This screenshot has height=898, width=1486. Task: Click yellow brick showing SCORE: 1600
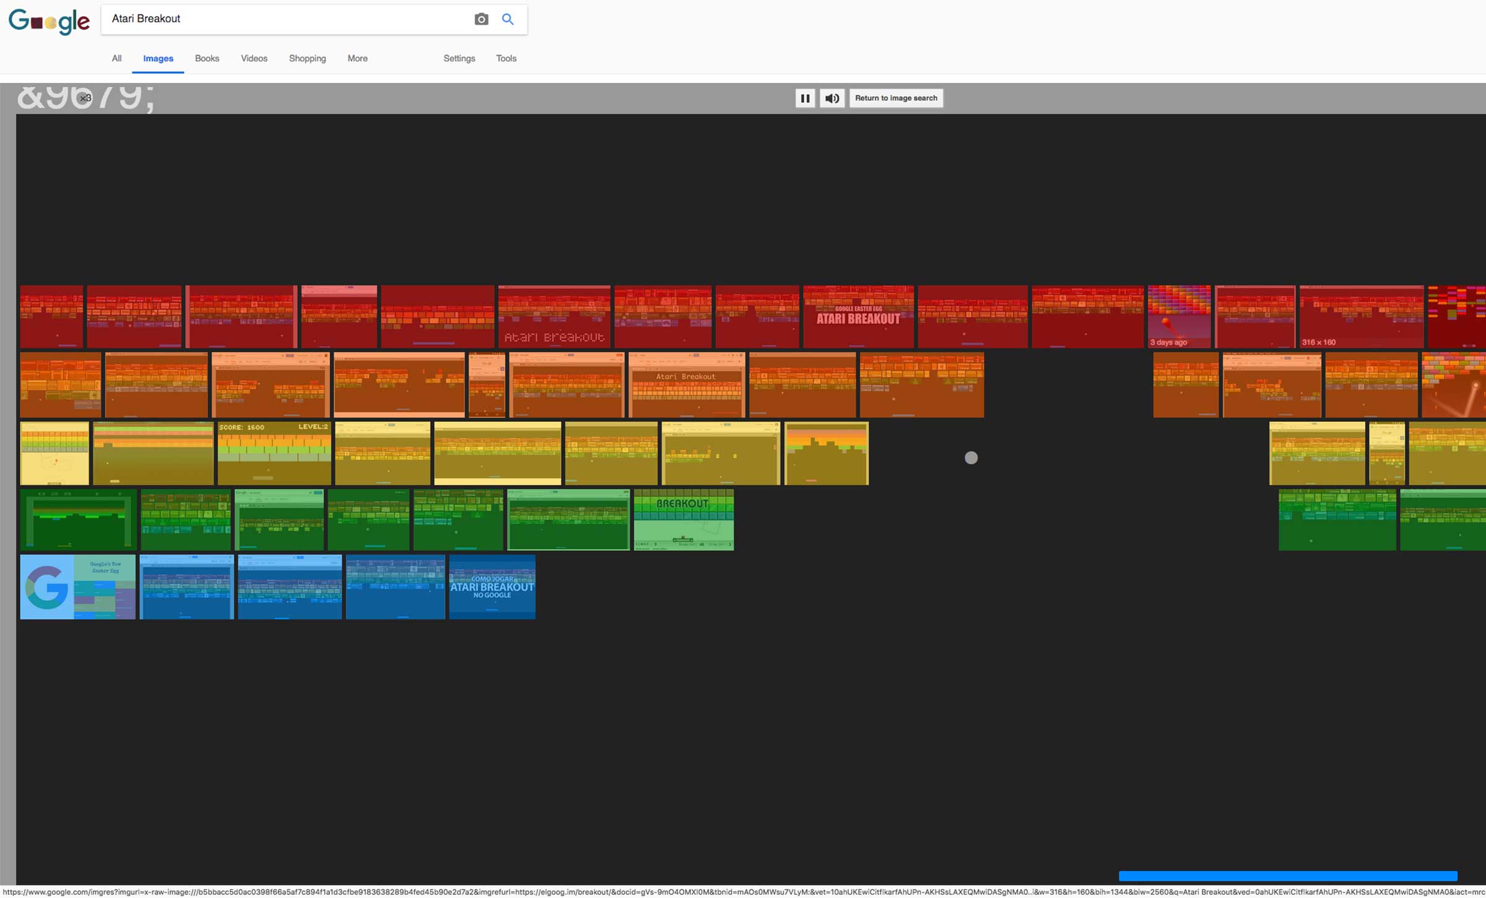[274, 453]
